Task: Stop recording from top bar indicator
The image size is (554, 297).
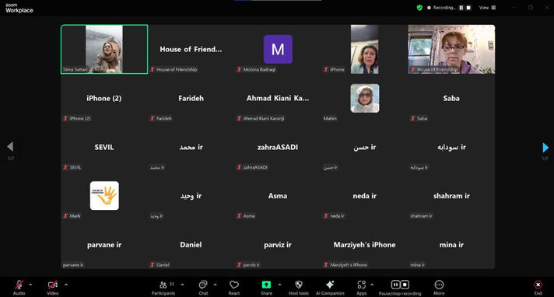Action: point(468,8)
